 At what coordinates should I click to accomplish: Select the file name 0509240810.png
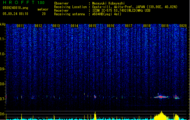coord(15,8)
